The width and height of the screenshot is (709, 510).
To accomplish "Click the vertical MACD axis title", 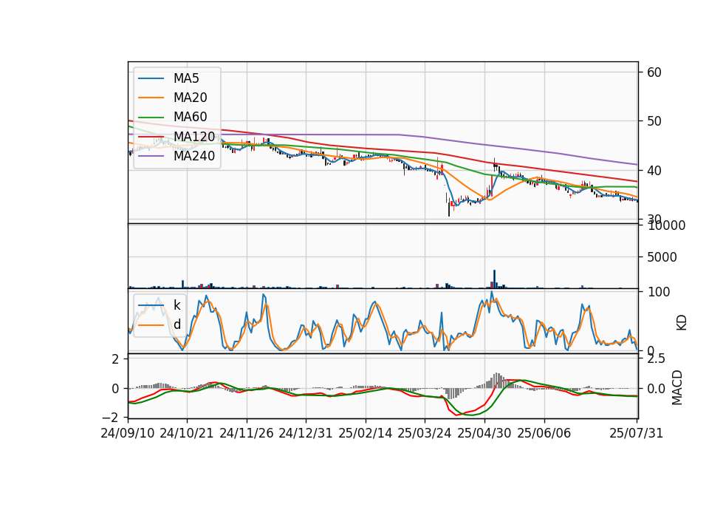I will (677, 387).
